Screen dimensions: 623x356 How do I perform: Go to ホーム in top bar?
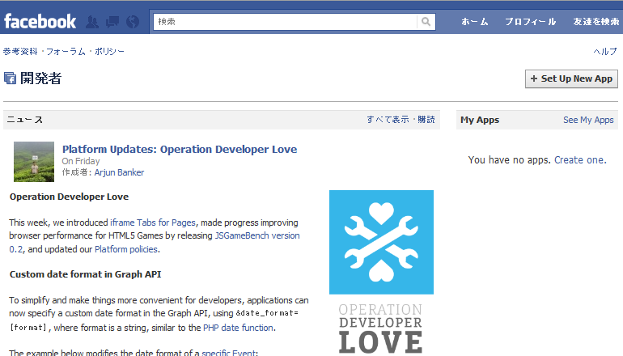coord(474,22)
